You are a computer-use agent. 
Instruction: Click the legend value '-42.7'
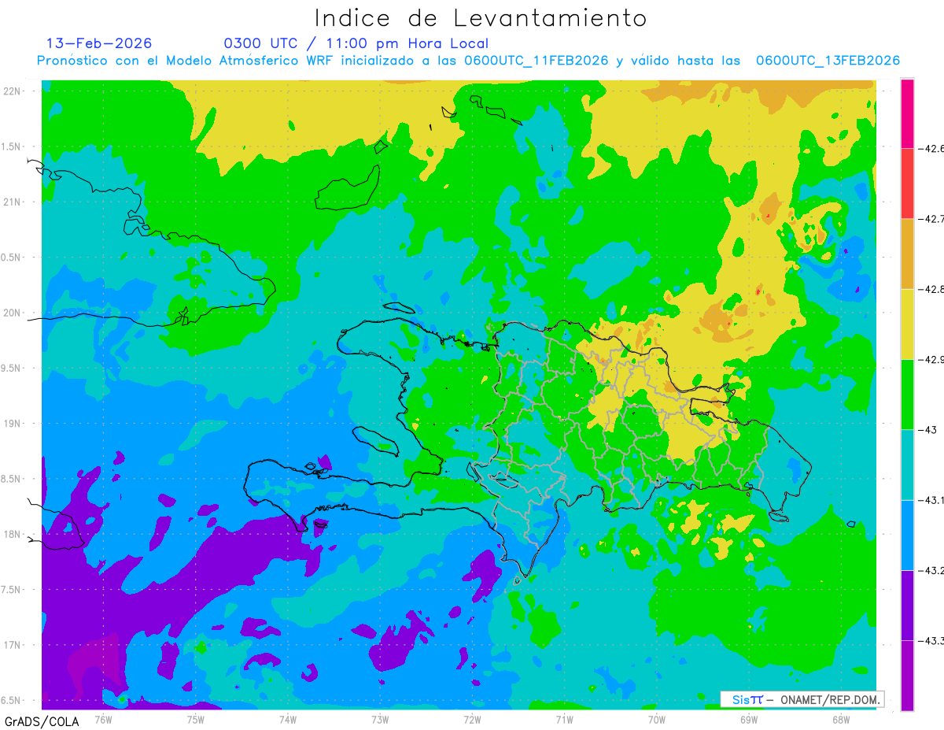[931, 218]
